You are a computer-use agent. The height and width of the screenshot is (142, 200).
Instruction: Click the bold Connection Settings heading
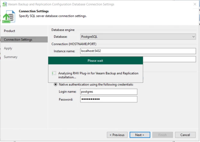tap(34, 11)
